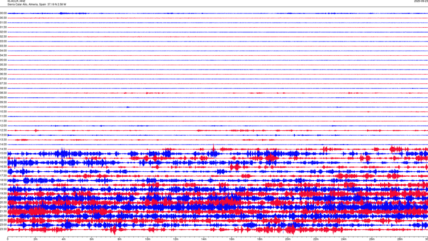Click the '12m' minute axis label
Viewport: 428px width, 241px height.
(x=176, y=239)
